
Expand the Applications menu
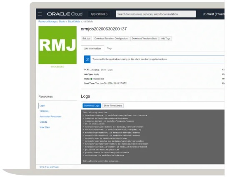[x=99, y=14]
